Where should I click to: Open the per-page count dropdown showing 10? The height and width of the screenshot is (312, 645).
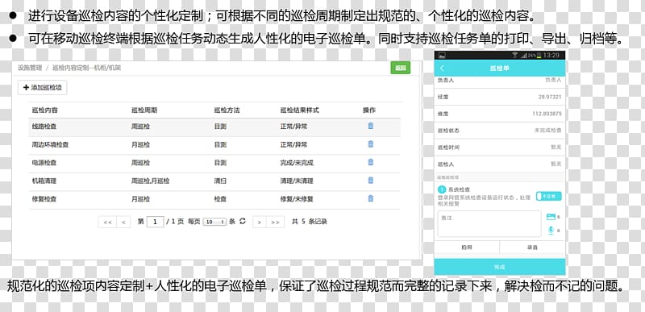214,222
